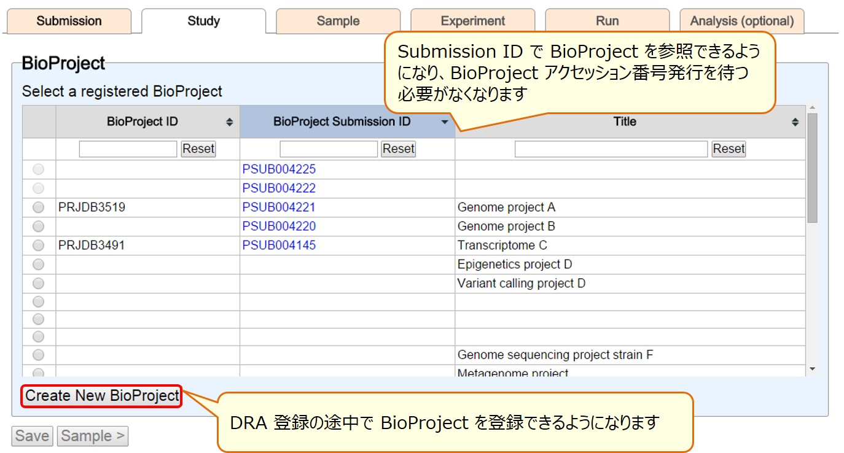Reset the Title filter field

pyautogui.click(x=729, y=149)
